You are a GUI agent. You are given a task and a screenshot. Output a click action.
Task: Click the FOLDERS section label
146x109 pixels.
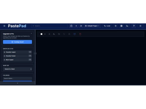point(6,75)
